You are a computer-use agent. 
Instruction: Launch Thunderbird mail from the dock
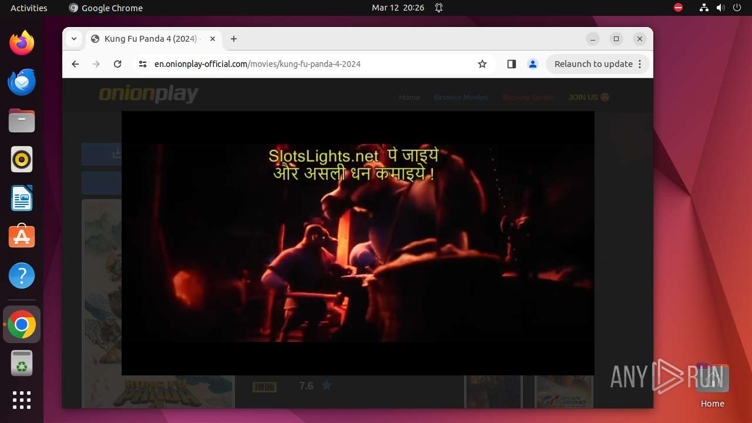[22, 82]
